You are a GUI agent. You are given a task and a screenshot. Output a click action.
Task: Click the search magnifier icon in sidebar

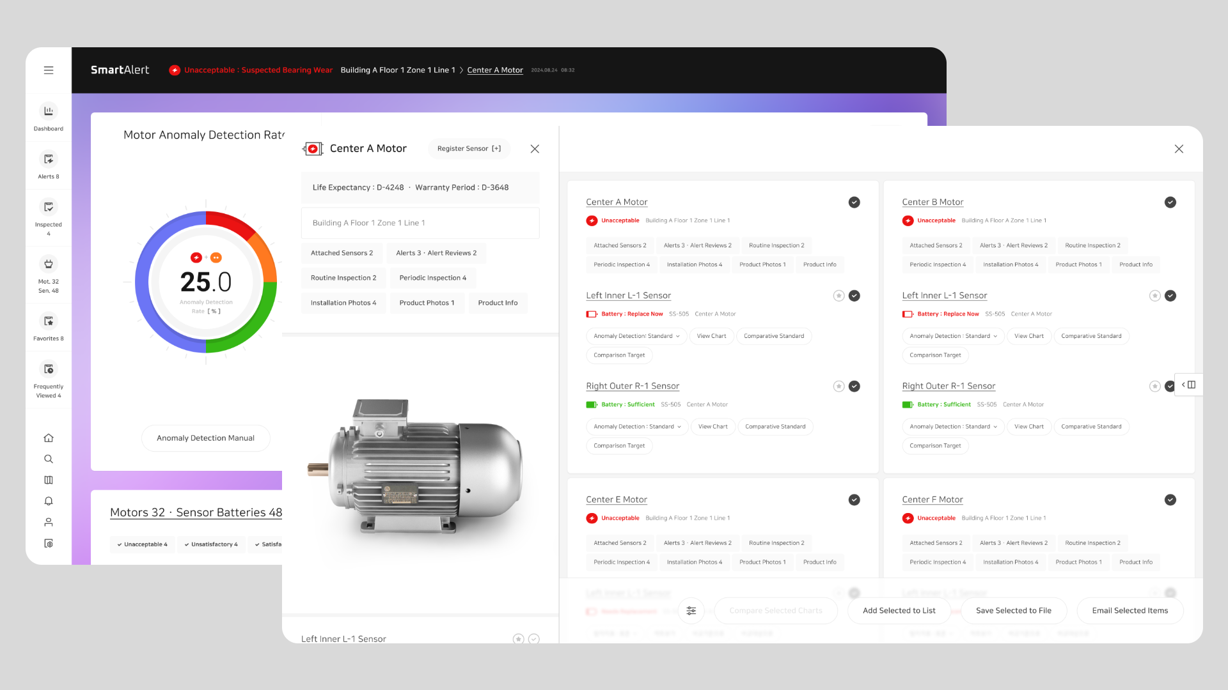(49, 459)
